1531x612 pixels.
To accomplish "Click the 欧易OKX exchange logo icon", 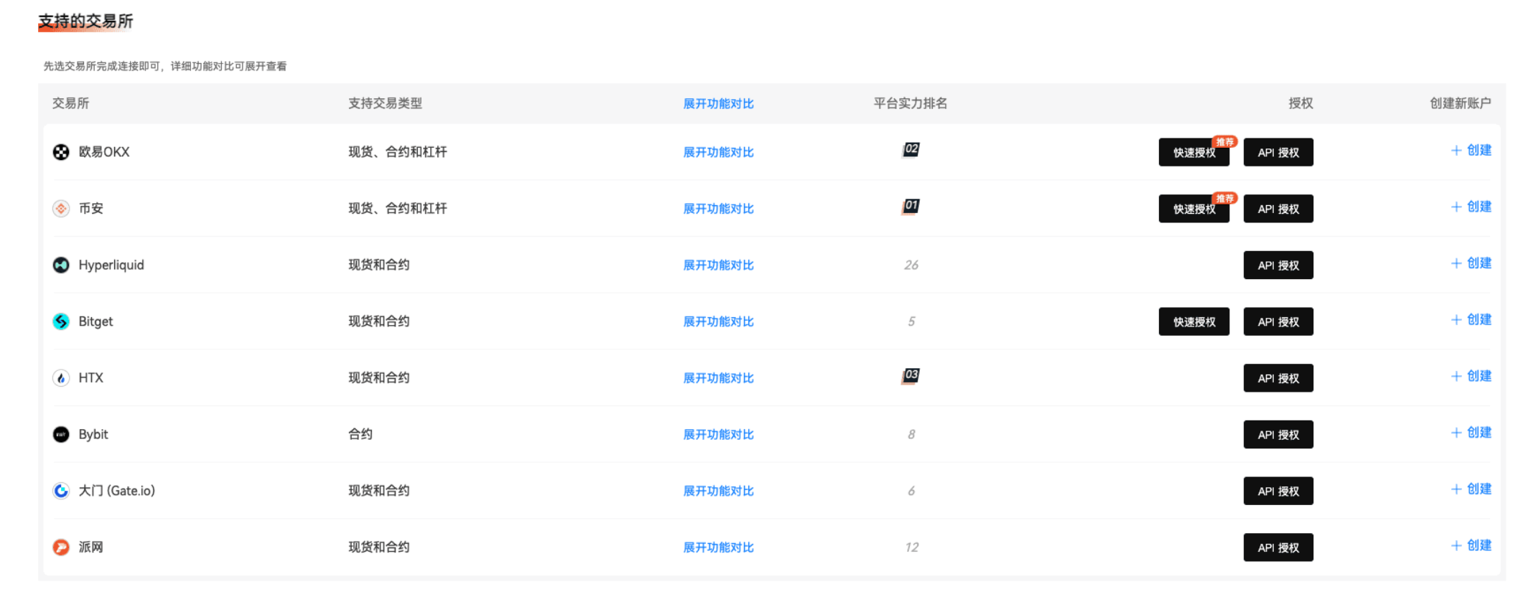I will pos(61,152).
